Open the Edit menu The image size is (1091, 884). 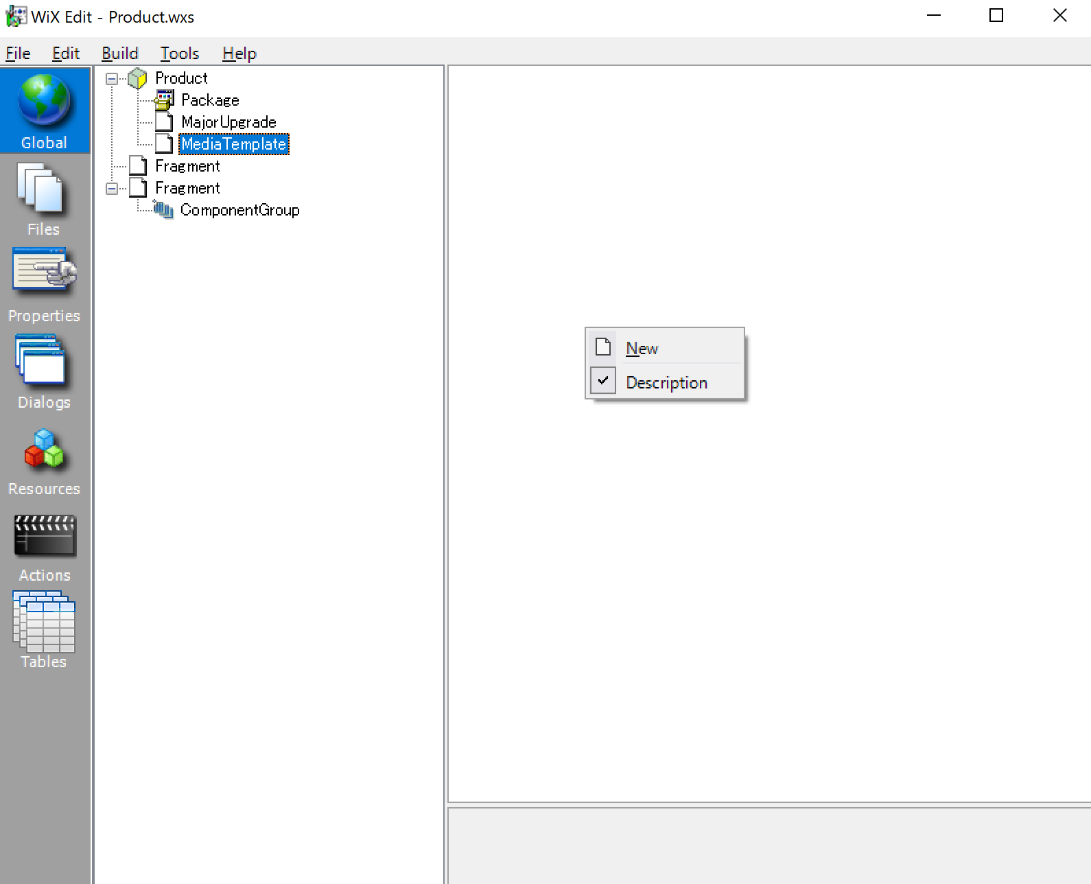pyautogui.click(x=66, y=54)
